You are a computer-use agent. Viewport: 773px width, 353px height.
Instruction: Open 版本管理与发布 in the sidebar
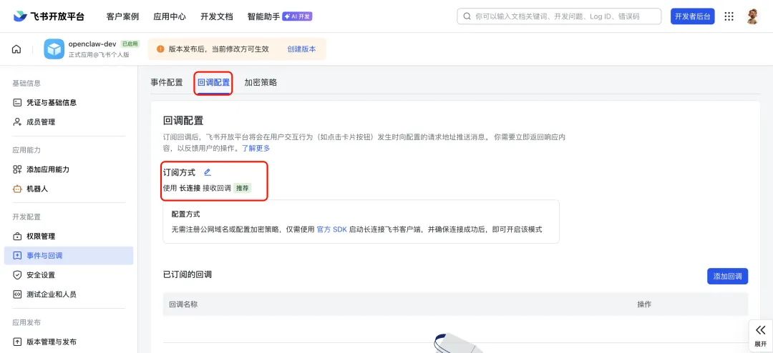click(52, 342)
